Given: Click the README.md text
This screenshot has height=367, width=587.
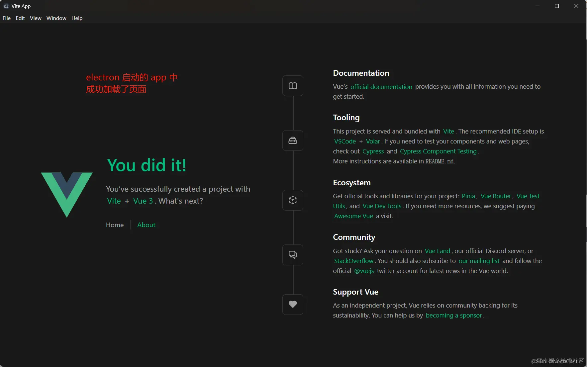Looking at the screenshot, I should (440, 161).
